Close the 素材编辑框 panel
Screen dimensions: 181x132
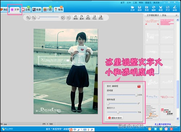pos(139,86)
